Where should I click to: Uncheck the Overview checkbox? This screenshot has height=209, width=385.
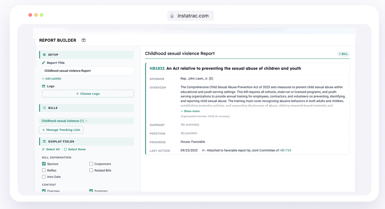pyautogui.click(x=44, y=191)
